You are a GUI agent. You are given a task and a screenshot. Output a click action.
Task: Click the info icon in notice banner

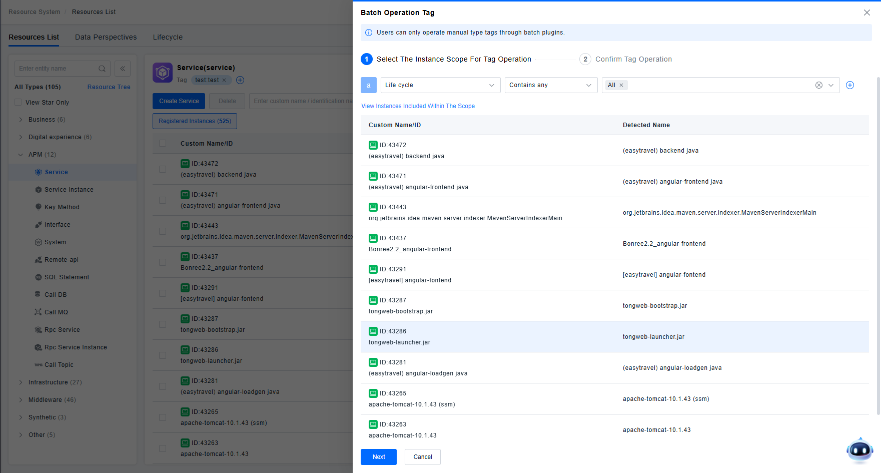pos(369,33)
